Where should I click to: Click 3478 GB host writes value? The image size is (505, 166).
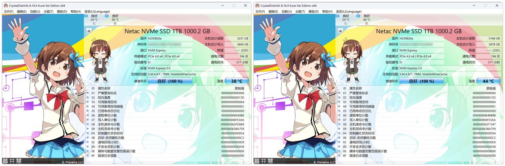point(488,44)
